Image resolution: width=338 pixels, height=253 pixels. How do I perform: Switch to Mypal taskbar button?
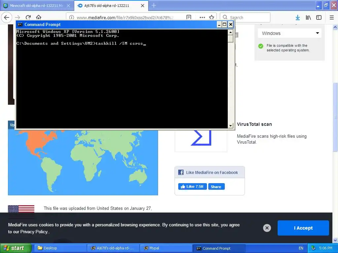tap(166, 248)
